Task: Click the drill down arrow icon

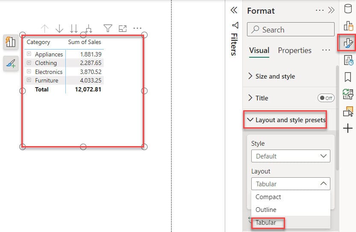Action: (59, 29)
